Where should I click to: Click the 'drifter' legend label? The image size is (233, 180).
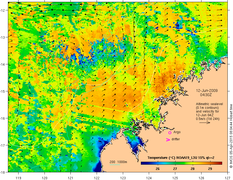(x=176, y=139)
